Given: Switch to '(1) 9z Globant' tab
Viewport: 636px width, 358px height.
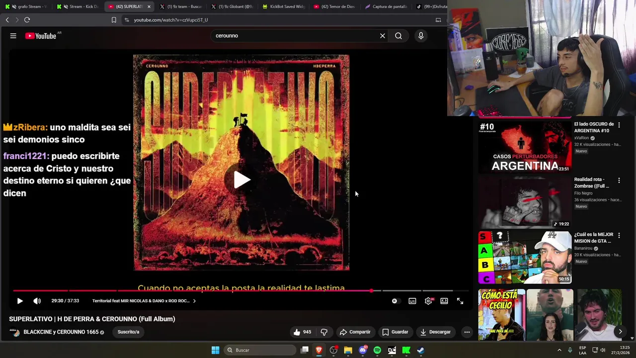Looking at the screenshot, I should 233,6.
